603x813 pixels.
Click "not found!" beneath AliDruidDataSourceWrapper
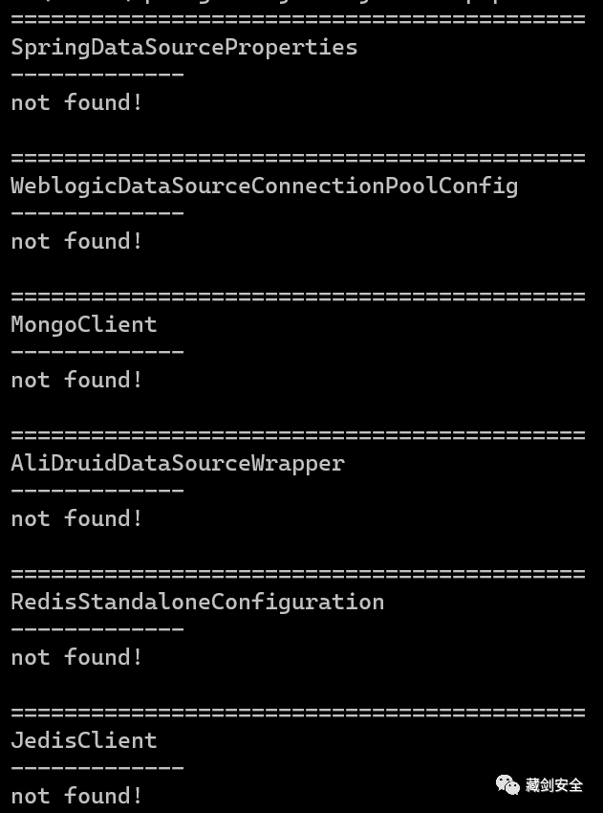click(76, 518)
